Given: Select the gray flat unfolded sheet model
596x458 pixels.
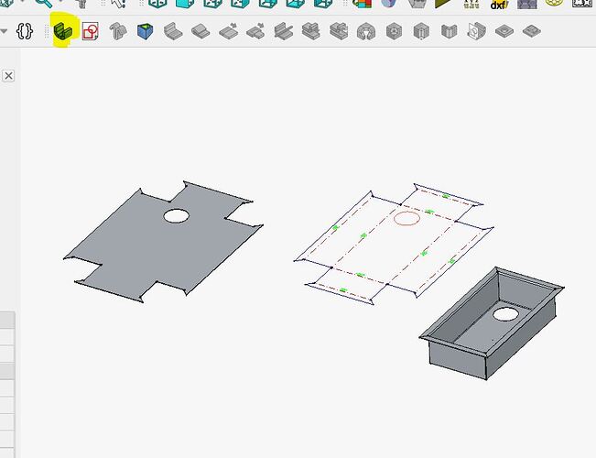Looking at the screenshot, I should click(x=164, y=242).
